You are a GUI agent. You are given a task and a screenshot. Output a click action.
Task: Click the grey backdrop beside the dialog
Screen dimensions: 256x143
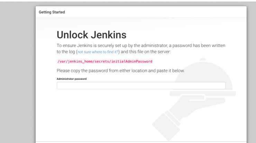pos(18,73)
